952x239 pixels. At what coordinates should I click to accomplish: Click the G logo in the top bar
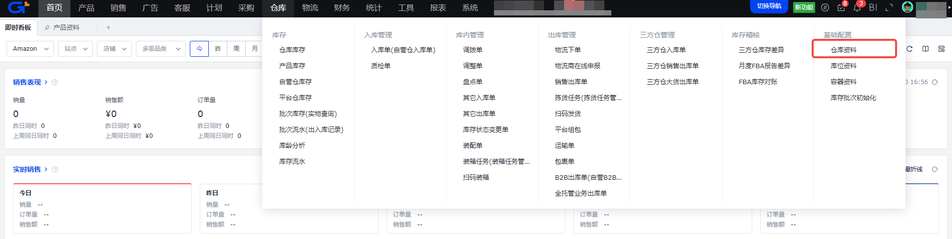point(19,7)
